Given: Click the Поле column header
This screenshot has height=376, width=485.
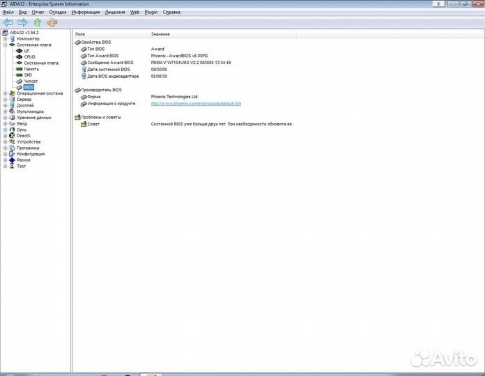Looking at the screenshot, I should pyautogui.click(x=80, y=34).
